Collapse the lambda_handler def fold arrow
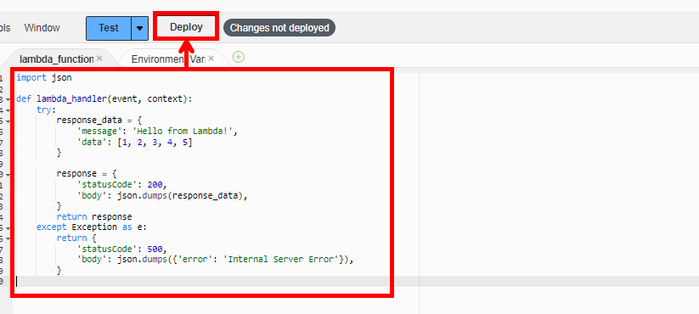699x314 pixels. pos(8,99)
